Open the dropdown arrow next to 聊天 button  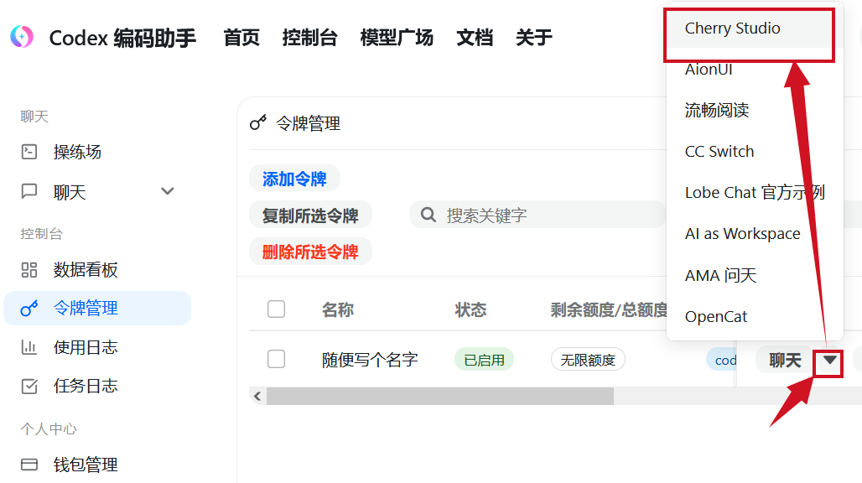(829, 361)
